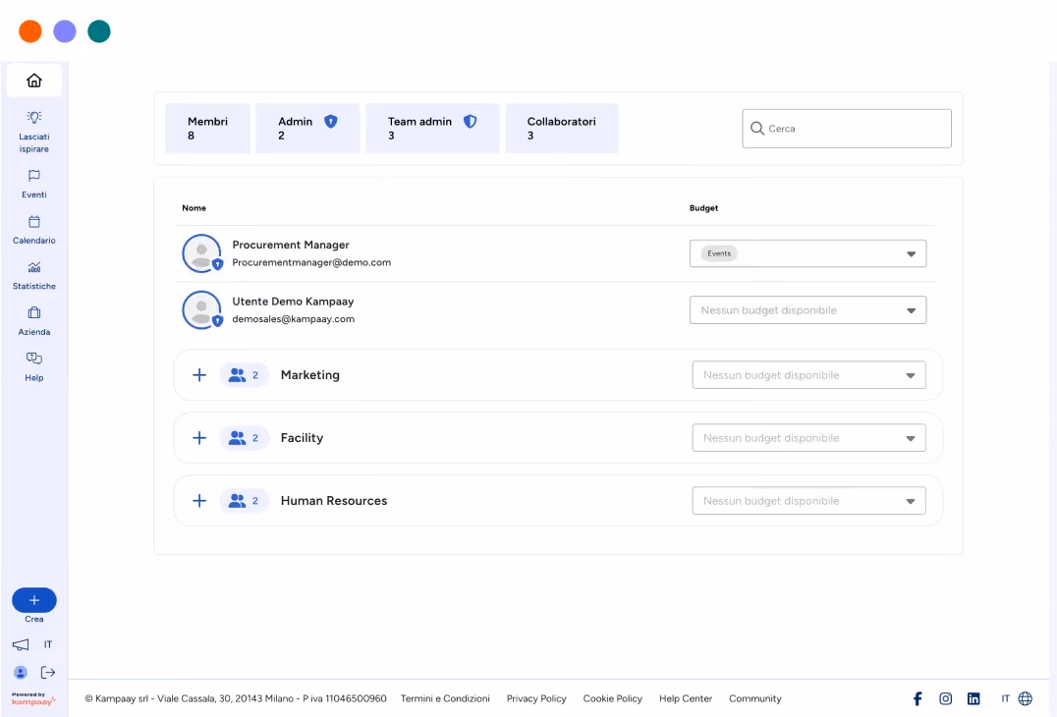This screenshot has height=717, width=1057.
Task: Click the purple window dot
Action: [x=65, y=31]
